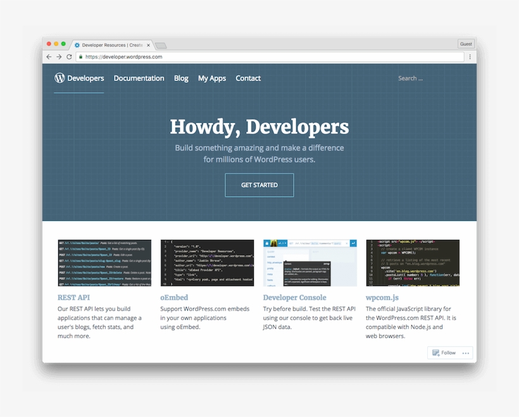This screenshot has height=417, width=519.
Task: Click the browser forward arrow
Action: tap(58, 56)
